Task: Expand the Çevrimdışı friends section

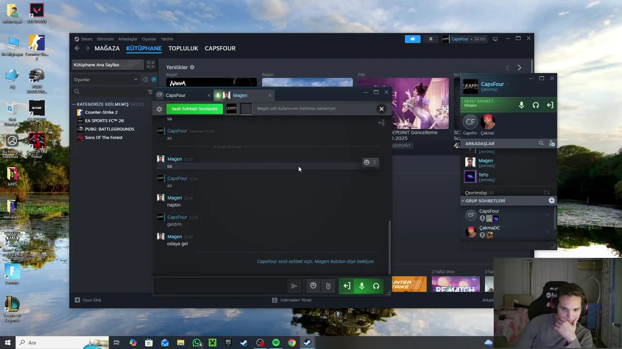Action: click(479, 193)
